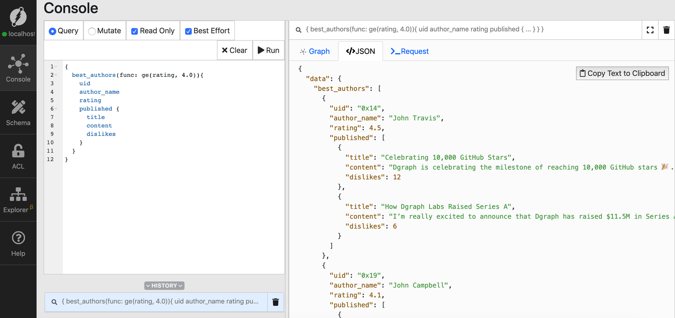Switch to the Request tab
Viewport: 675px width, 318px height.
pyautogui.click(x=409, y=52)
